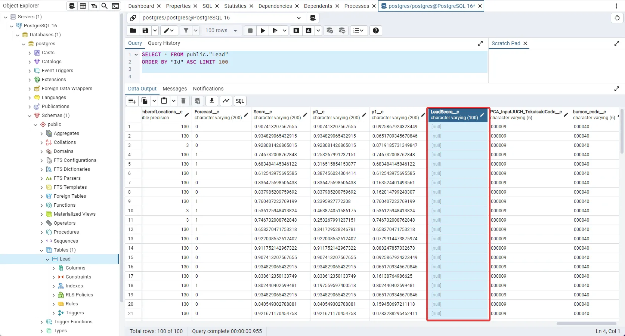Expand the Scratch Pad panel
625x336 pixels.
[616, 43]
